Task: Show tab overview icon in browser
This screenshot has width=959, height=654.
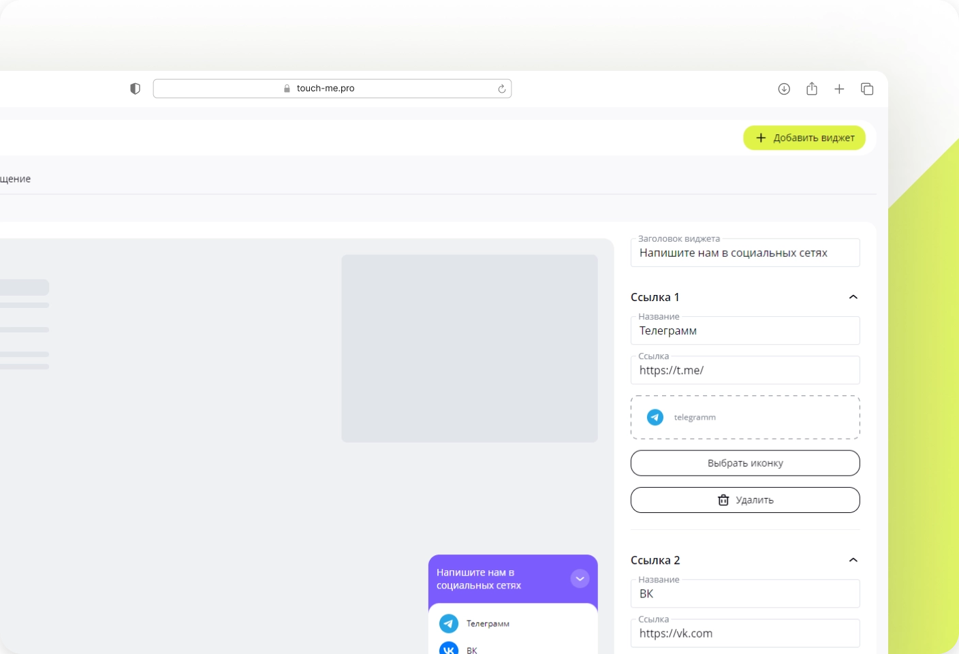Action: pyautogui.click(x=867, y=89)
